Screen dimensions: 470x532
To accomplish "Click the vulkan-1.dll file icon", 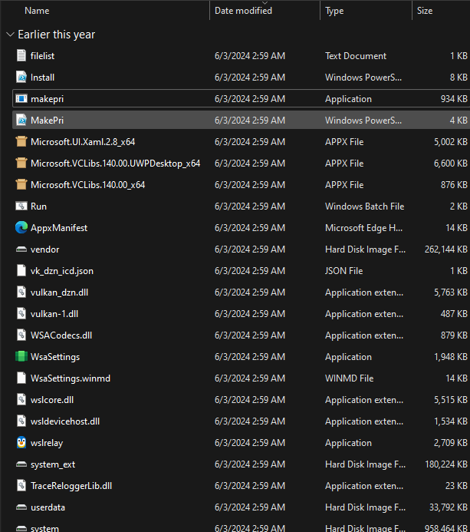I will [21, 313].
